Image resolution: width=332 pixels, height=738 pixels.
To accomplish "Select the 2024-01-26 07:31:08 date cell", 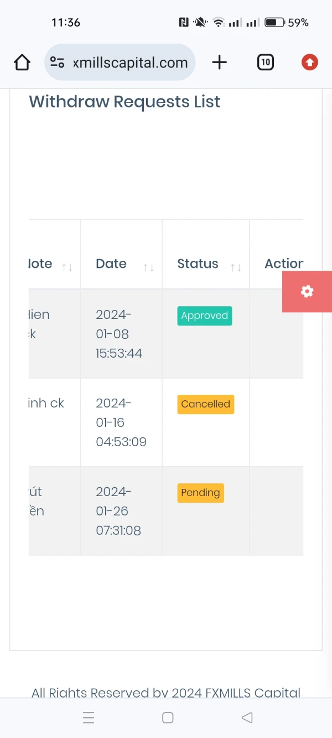I will 118,511.
